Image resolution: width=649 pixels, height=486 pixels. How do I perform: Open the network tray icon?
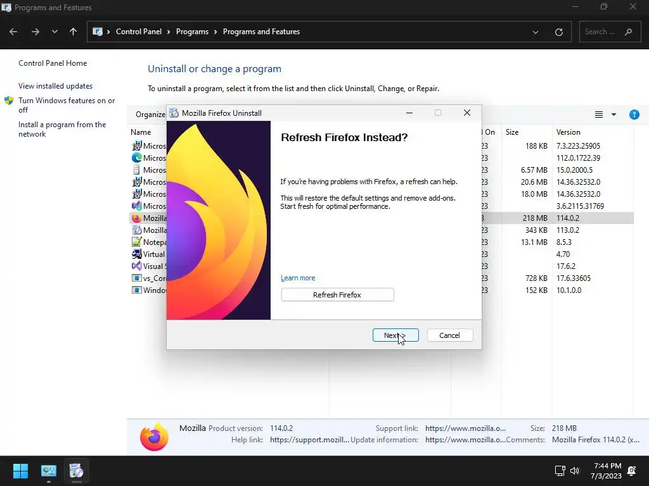pyautogui.click(x=560, y=471)
